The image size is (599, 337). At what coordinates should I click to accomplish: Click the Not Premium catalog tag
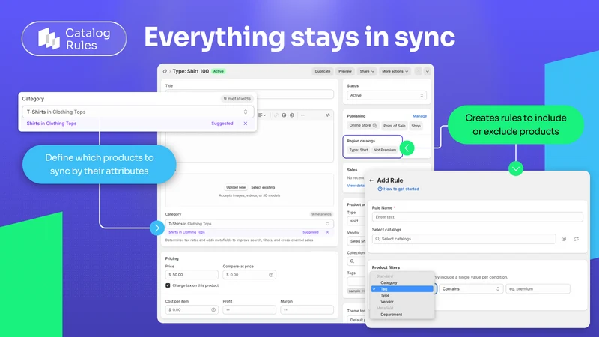tap(385, 151)
